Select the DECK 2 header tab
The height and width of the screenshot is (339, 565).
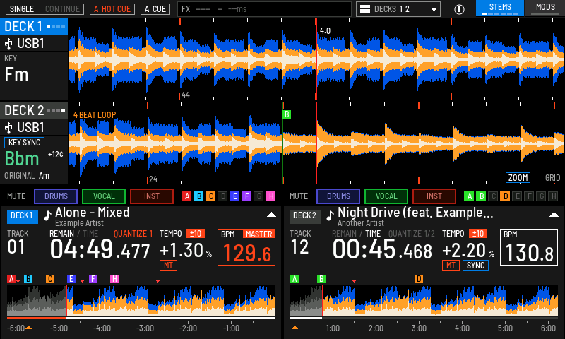pos(34,111)
